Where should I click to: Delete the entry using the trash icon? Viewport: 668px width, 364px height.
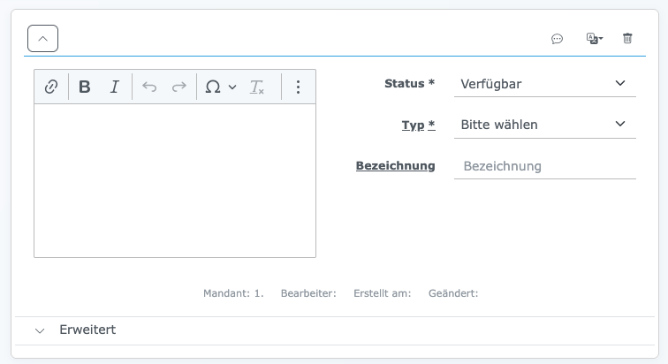click(x=627, y=39)
